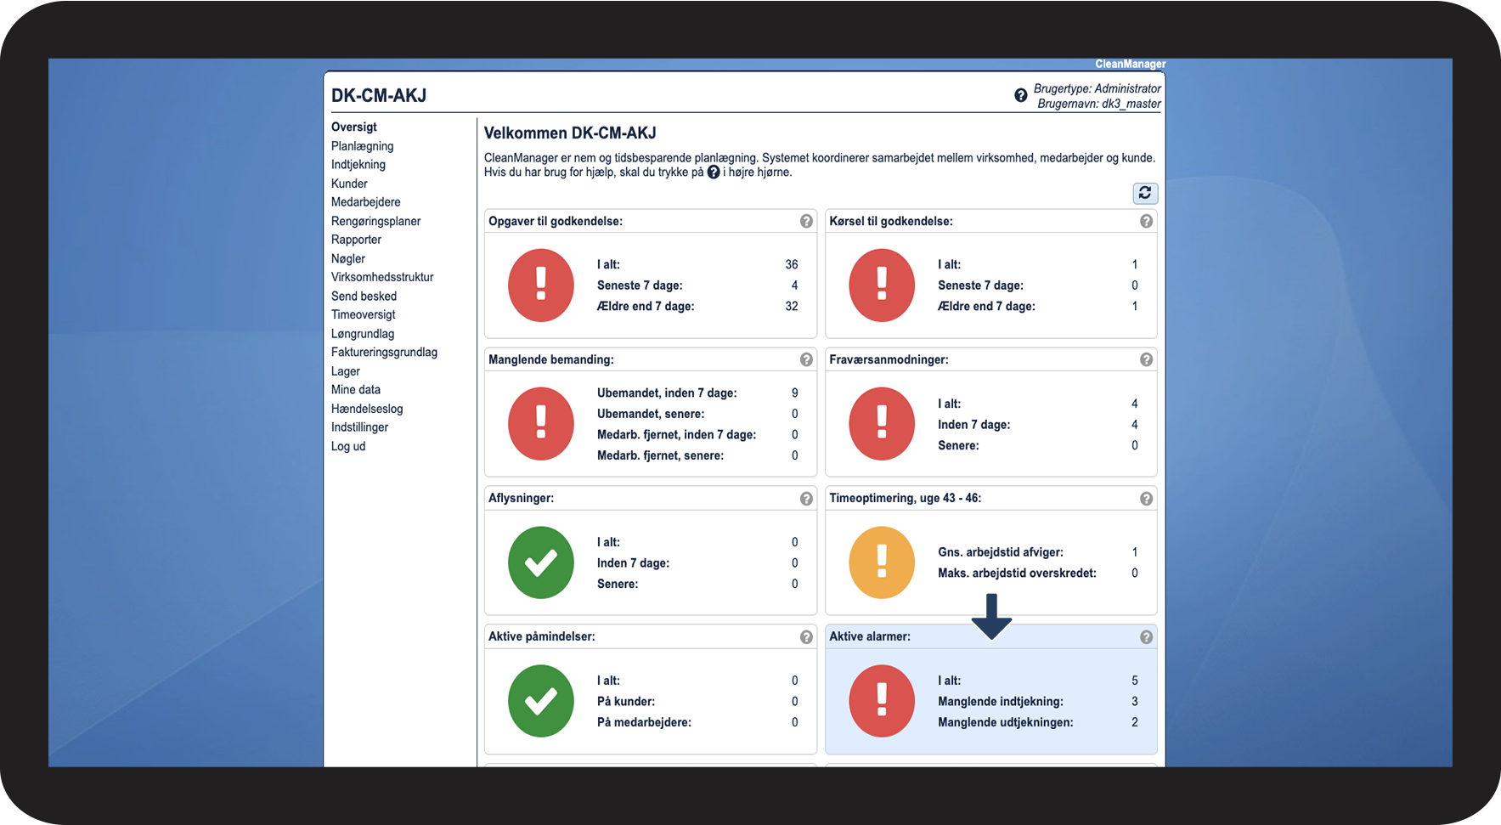Screen dimensions: 1501x825
Task: Open Indstillinger menu entry
Action: pyautogui.click(x=359, y=427)
